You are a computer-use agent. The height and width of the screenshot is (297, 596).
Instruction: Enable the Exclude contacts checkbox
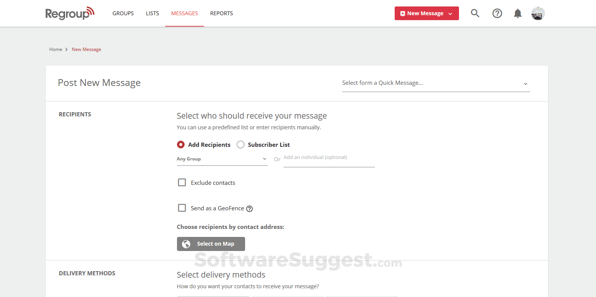(182, 183)
